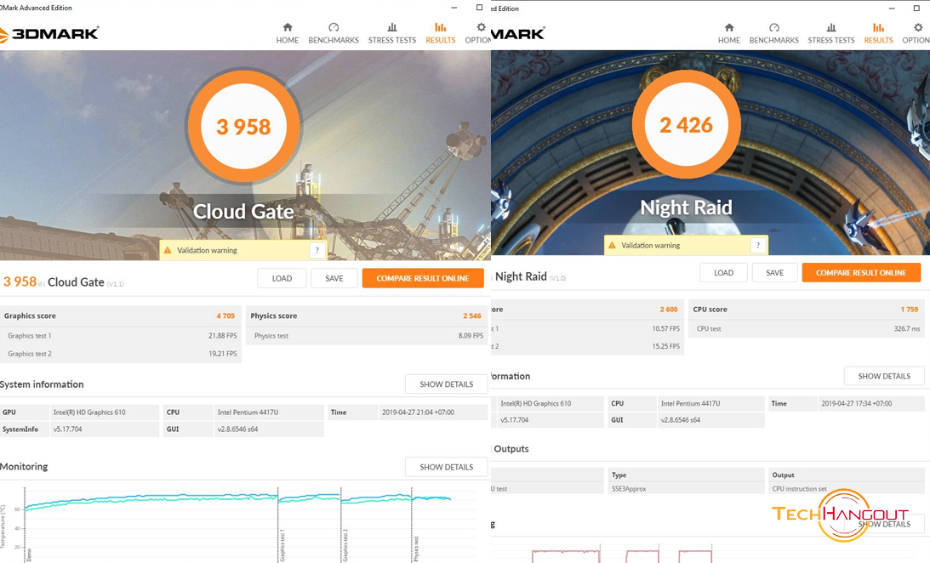Select the Physics test result 8.09 FPS
Image resolution: width=930 pixels, height=563 pixels.
[471, 335]
